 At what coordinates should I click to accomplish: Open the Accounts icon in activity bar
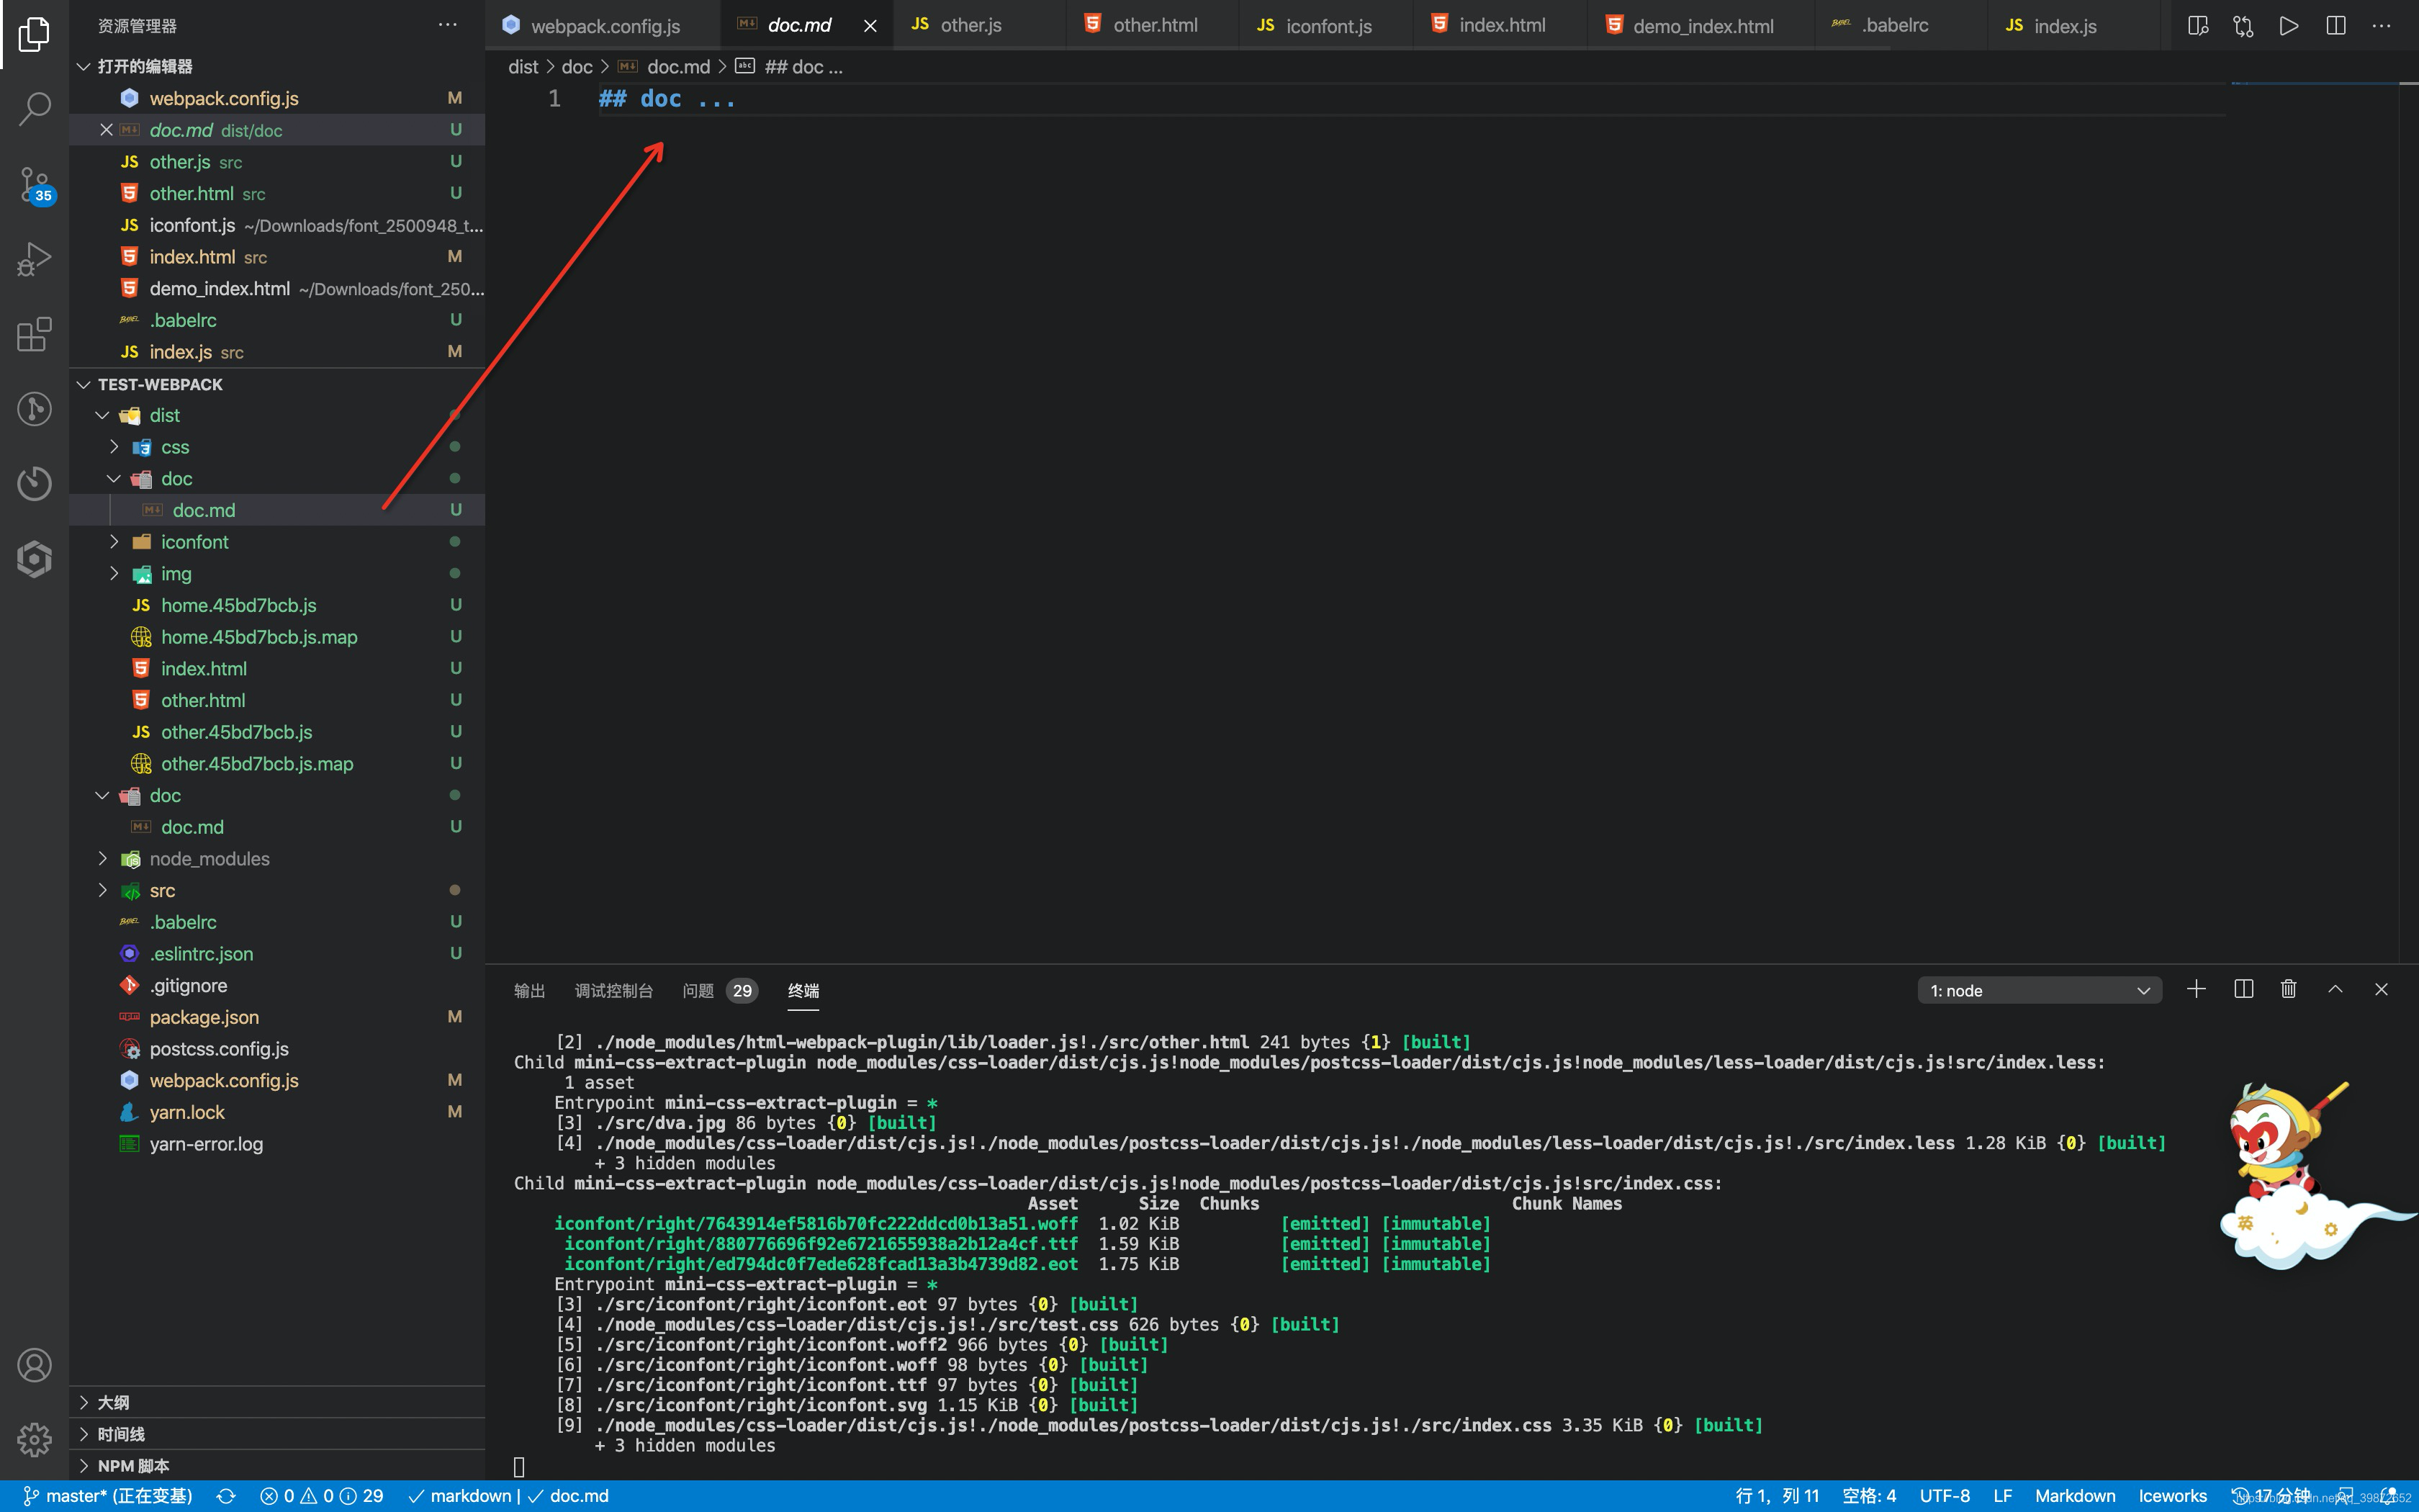[34, 1365]
